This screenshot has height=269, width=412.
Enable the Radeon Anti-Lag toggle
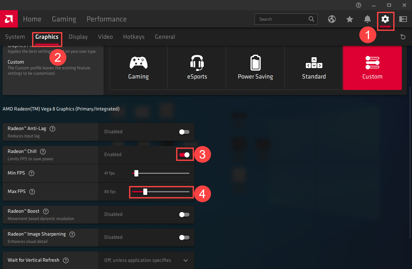pyautogui.click(x=184, y=132)
